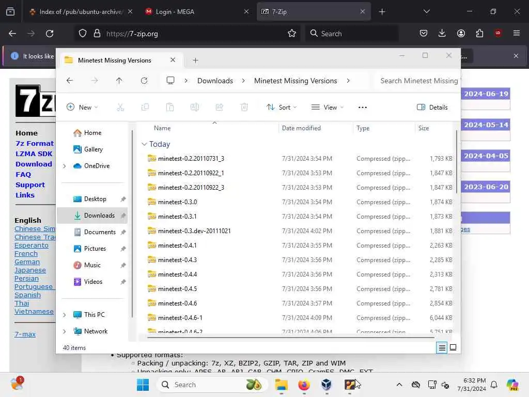Image resolution: width=529 pixels, height=397 pixels.
Task: List all Firefox tabs dropdown arrow
Action: (x=426, y=11)
